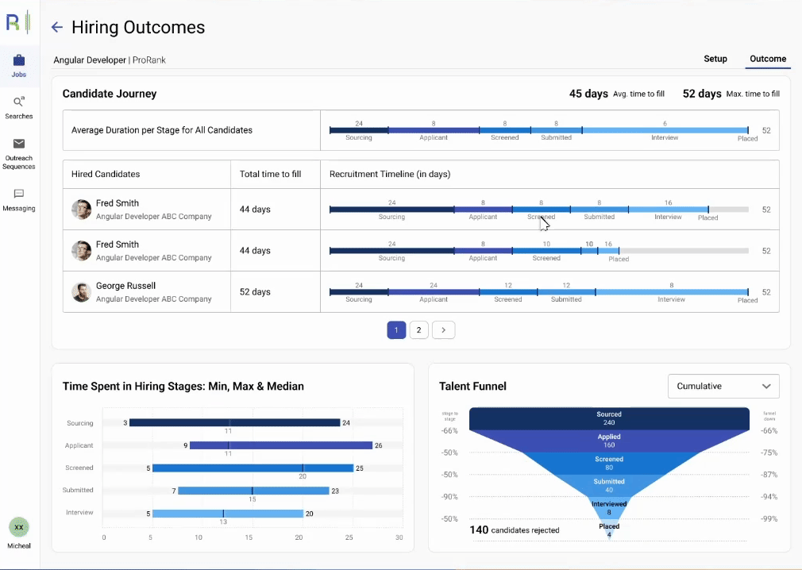Click Fred Smith's profile photo thumbnail

pyautogui.click(x=80, y=209)
